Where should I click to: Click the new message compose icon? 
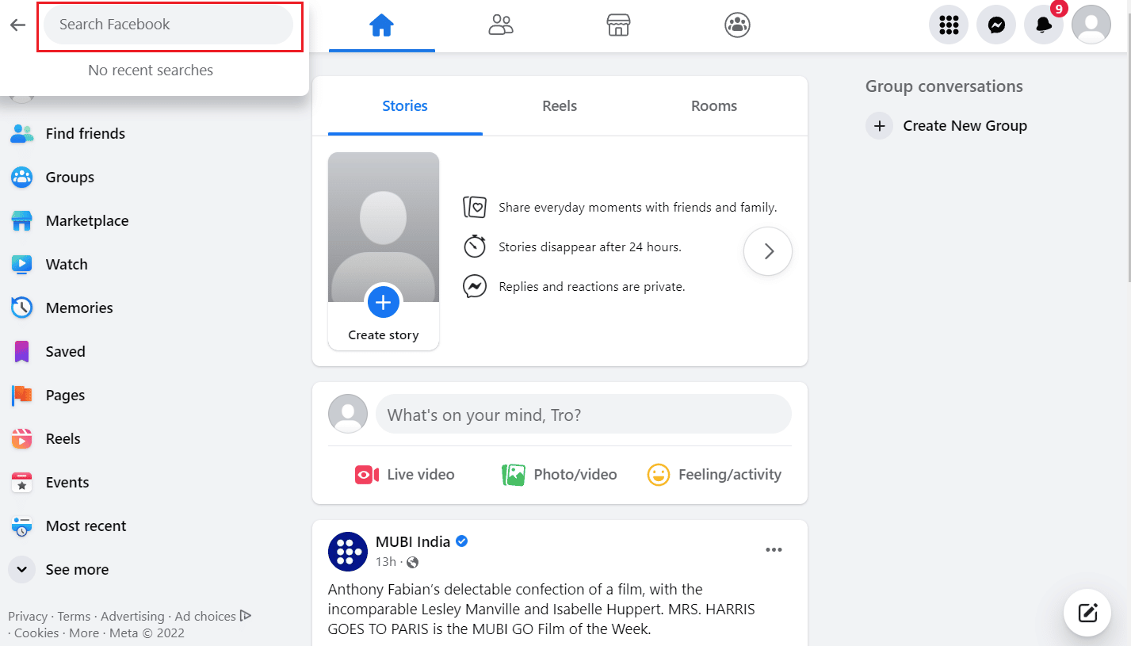[x=1087, y=613]
